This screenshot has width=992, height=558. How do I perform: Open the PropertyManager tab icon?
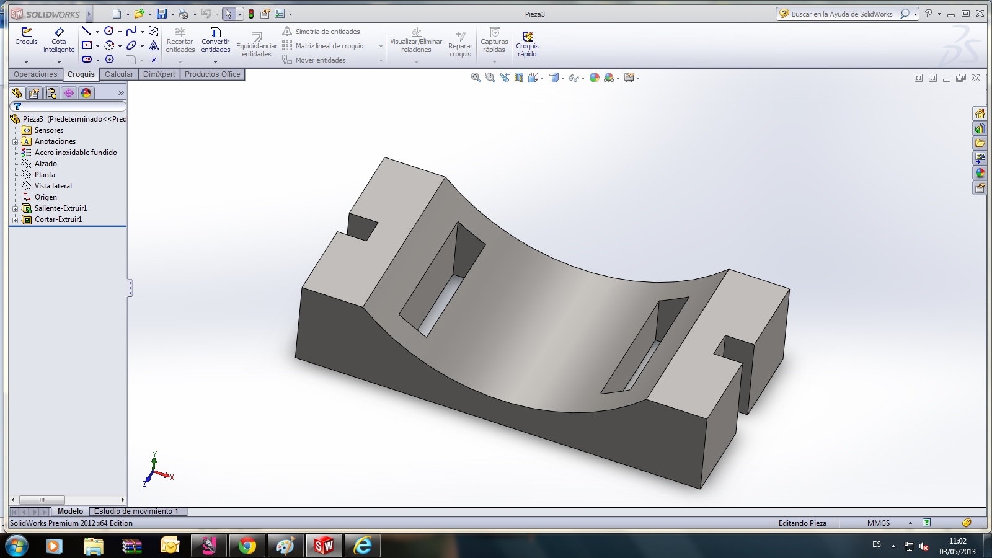[x=34, y=93]
